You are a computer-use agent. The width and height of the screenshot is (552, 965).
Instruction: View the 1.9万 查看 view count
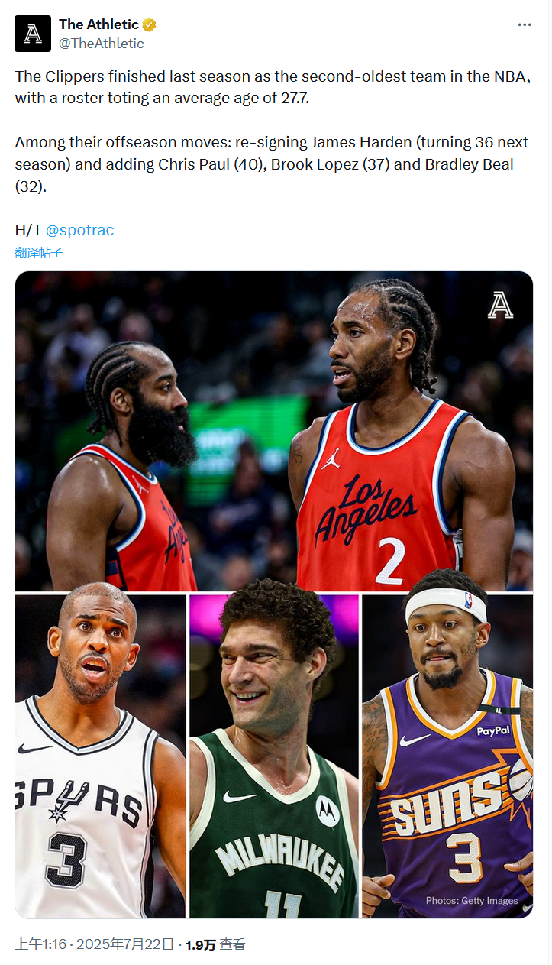[x=215, y=944]
